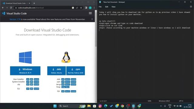
Task: Click UTF-8 encoding in Notepad status bar
Action: tap(181, 101)
